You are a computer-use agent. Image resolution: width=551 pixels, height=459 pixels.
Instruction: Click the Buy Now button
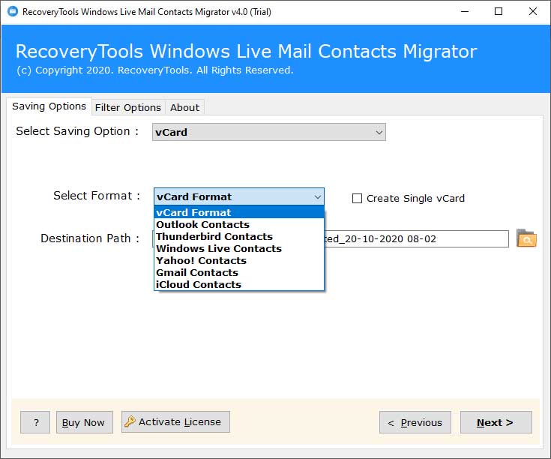[84, 422]
